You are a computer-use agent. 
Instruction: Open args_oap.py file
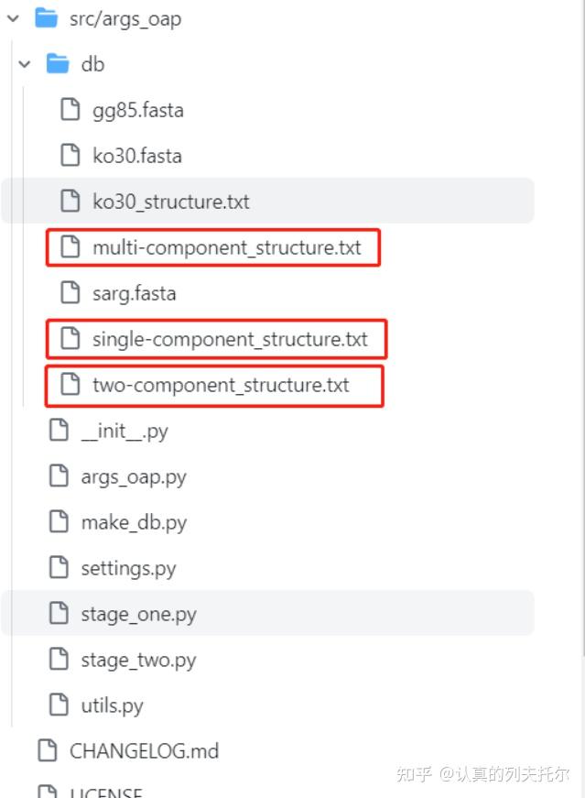click(x=134, y=476)
